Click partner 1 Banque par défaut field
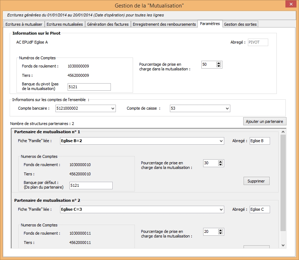 [x=90, y=185]
